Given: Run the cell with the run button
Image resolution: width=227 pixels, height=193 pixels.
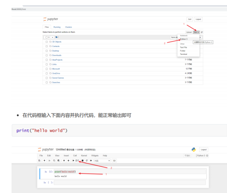Looking at the screenshot, I should point(76,161).
